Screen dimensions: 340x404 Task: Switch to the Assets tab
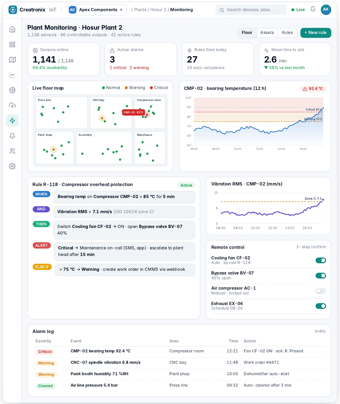click(267, 33)
